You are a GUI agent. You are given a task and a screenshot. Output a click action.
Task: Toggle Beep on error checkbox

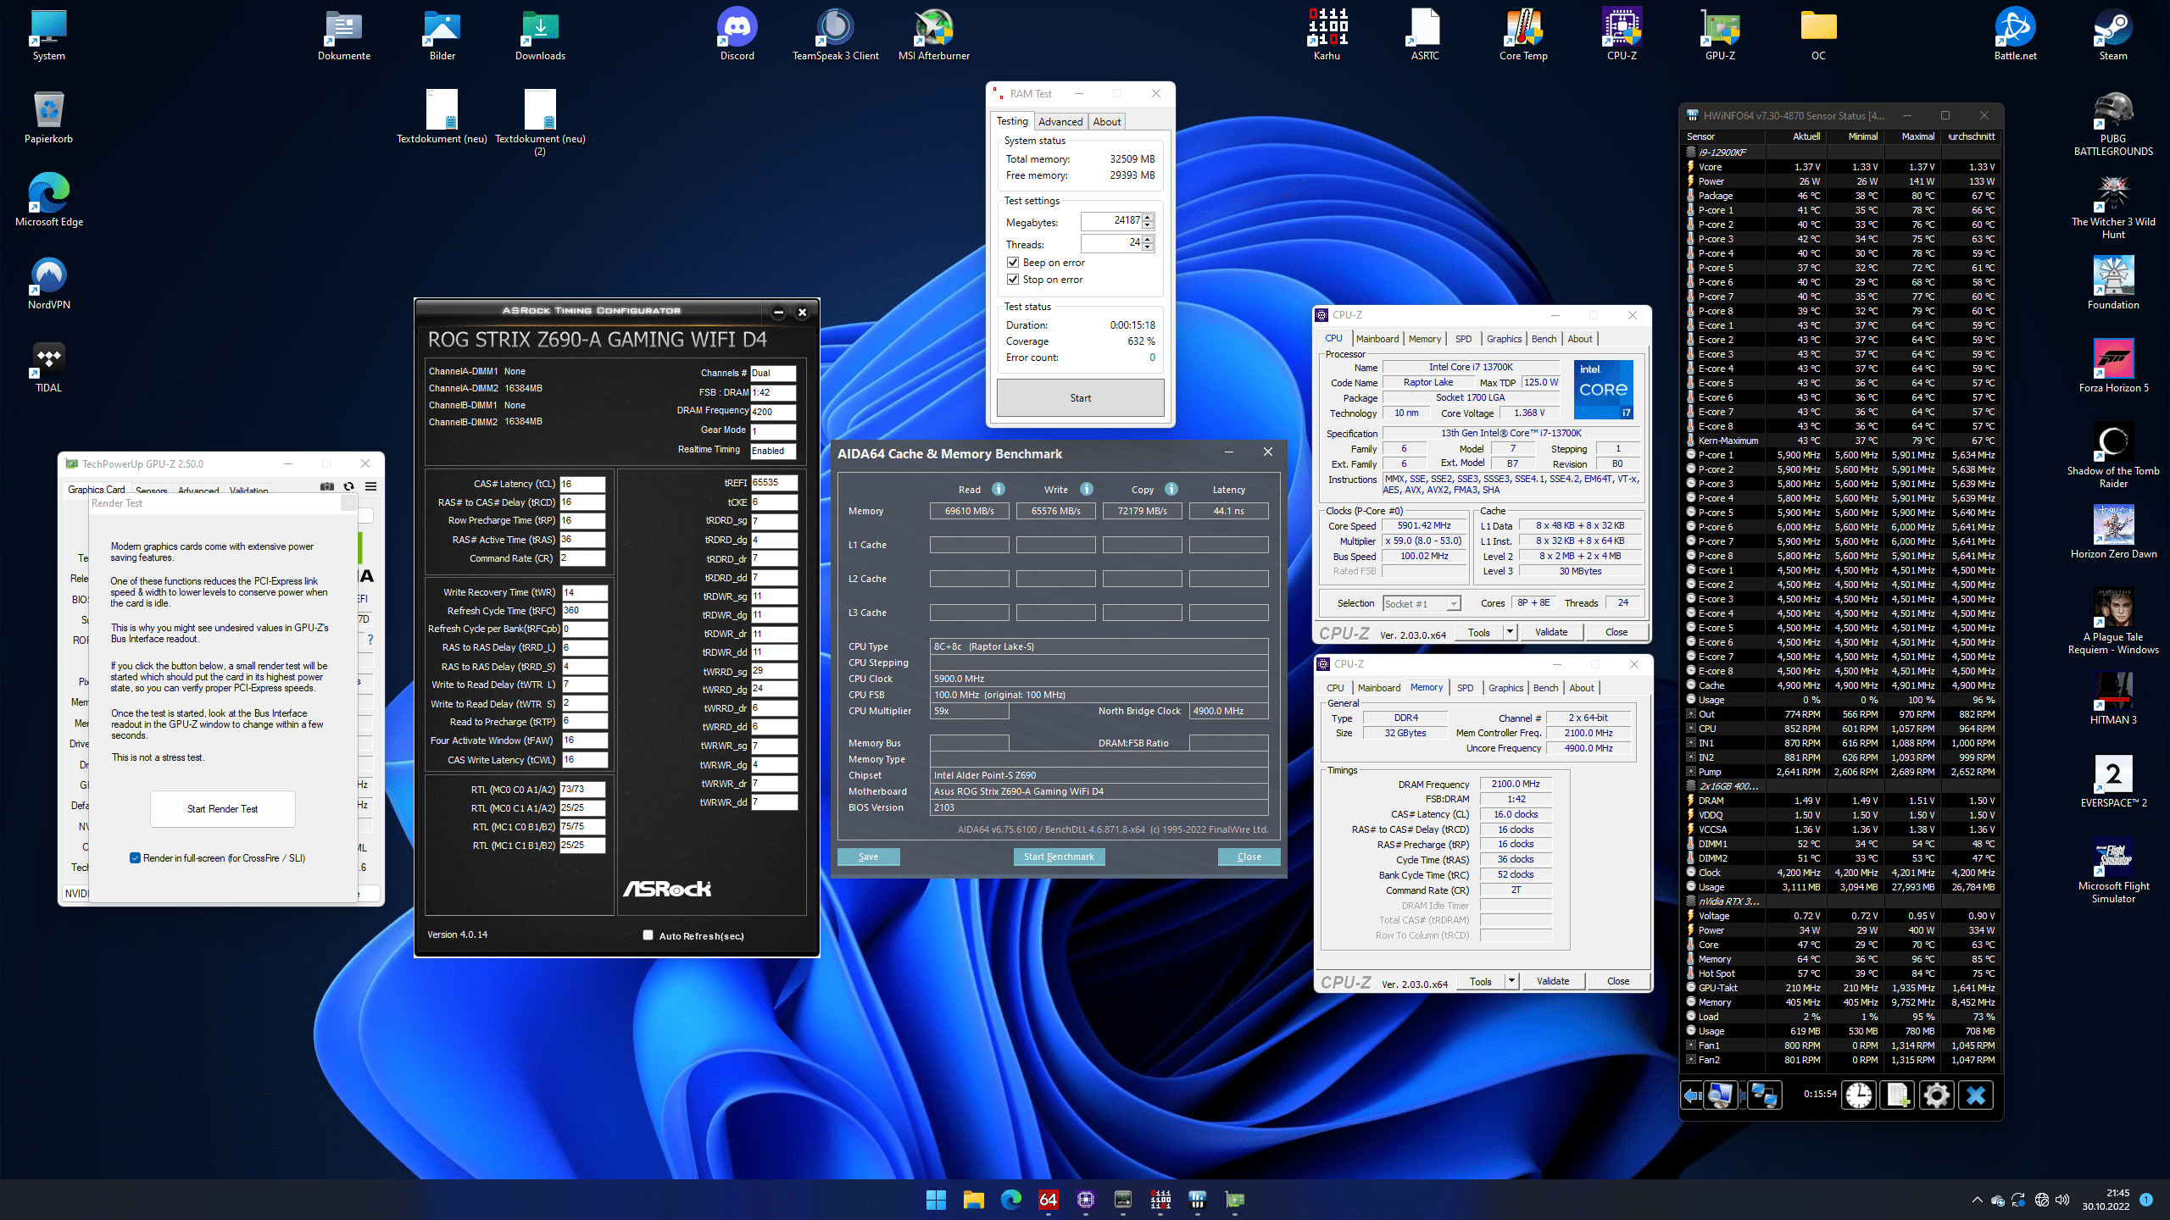tap(1013, 263)
